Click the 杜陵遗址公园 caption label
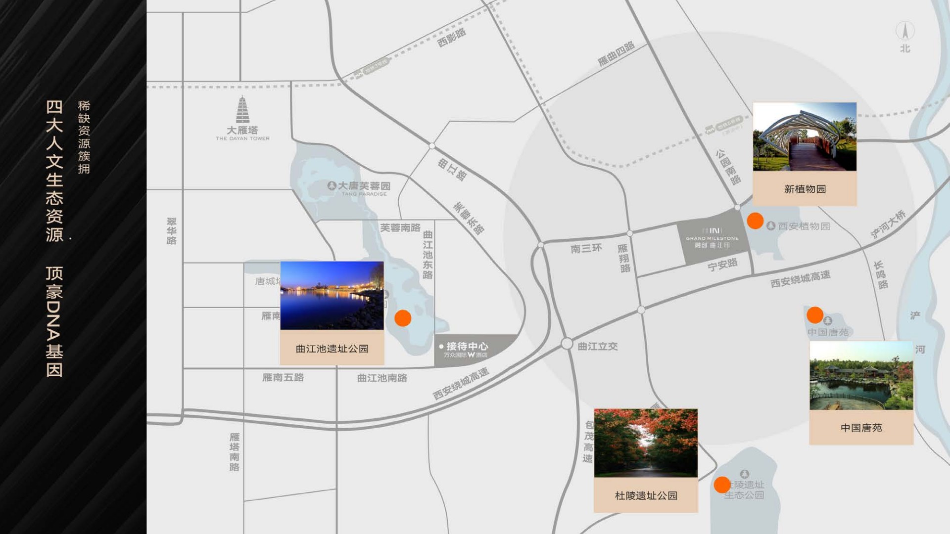950x534 pixels. (646, 495)
